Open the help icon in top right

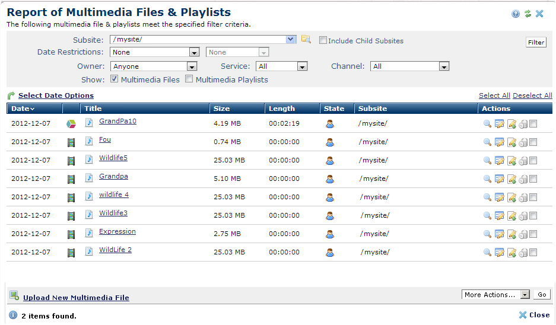(516, 14)
